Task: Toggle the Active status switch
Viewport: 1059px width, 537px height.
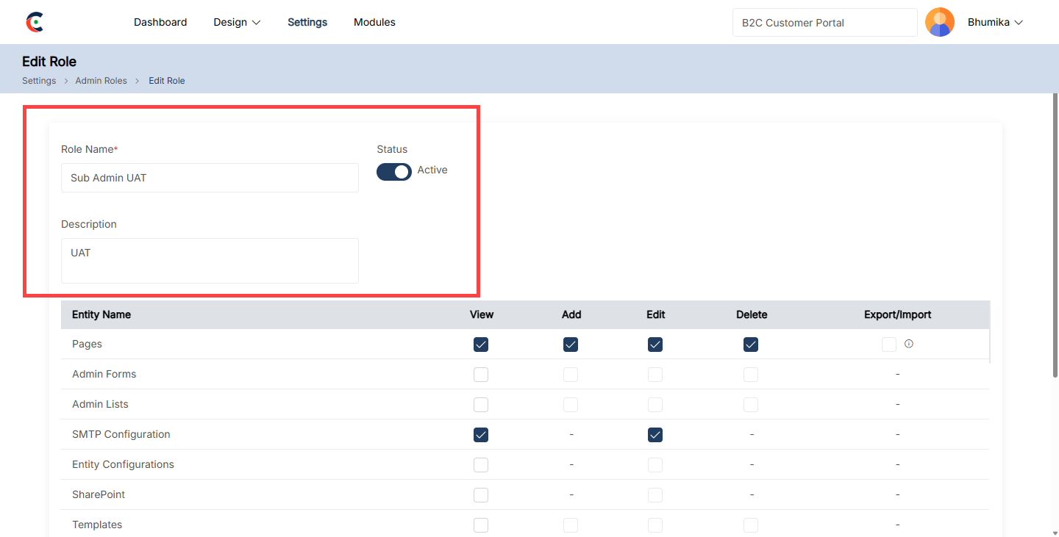Action: [x=394, y=172]
